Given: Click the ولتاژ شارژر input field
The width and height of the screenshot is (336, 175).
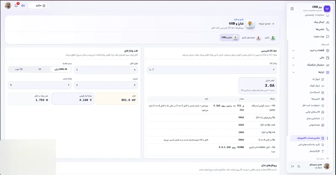Looking at the screenshot, I should pos(39,85).
